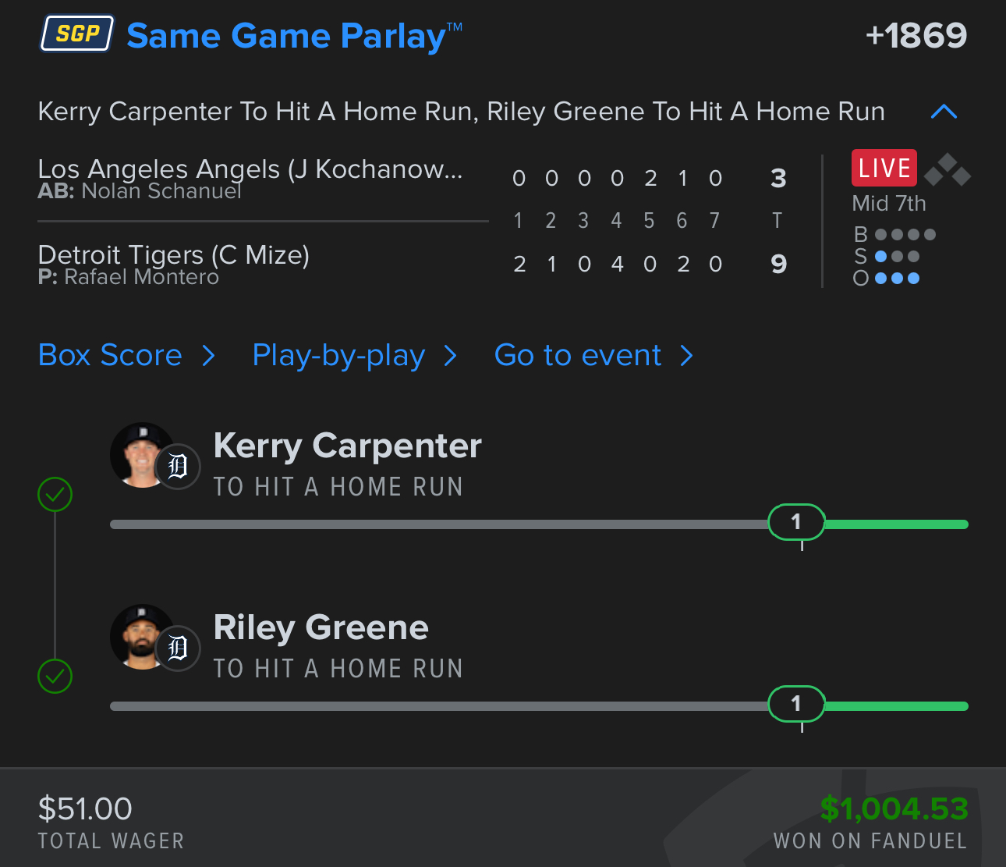Click Tigers logo beside Kerry Carpenter
The width and height of the screenshot is (1006, 867).
[179, 467]
